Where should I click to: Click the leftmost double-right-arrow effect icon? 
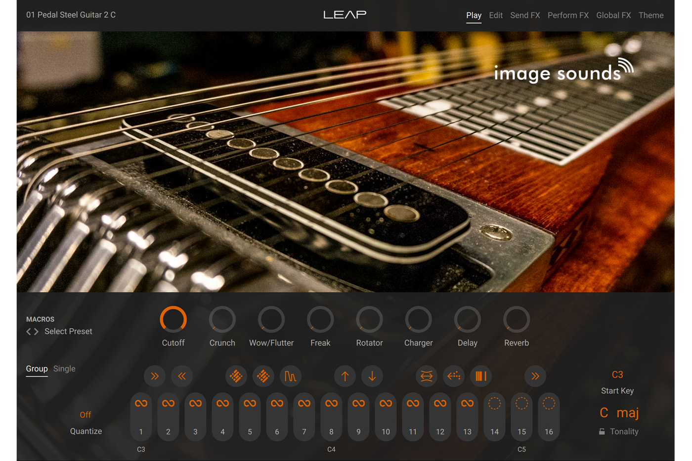(155, 377)
